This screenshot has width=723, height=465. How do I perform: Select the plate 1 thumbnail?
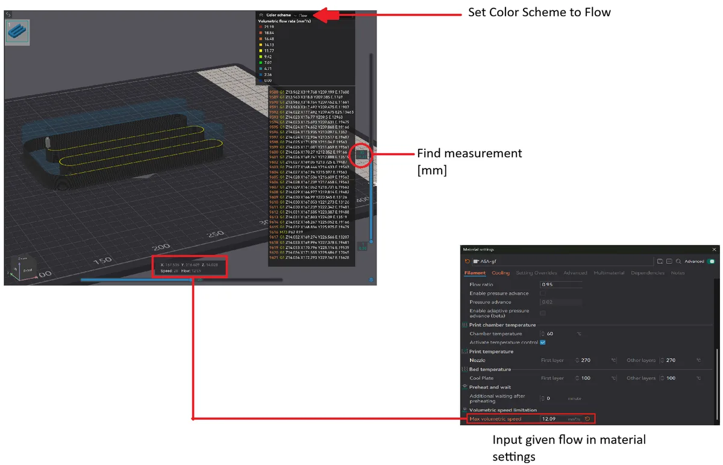coord(17,32)
